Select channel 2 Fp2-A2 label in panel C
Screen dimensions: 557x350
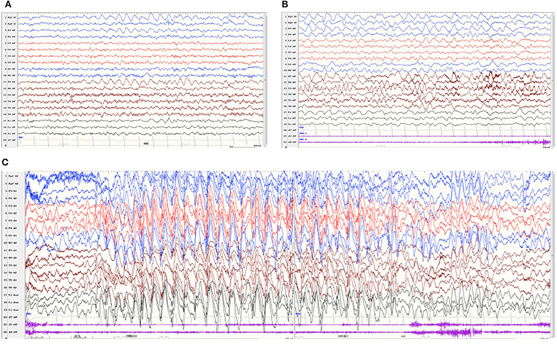[x=13, y=184]
